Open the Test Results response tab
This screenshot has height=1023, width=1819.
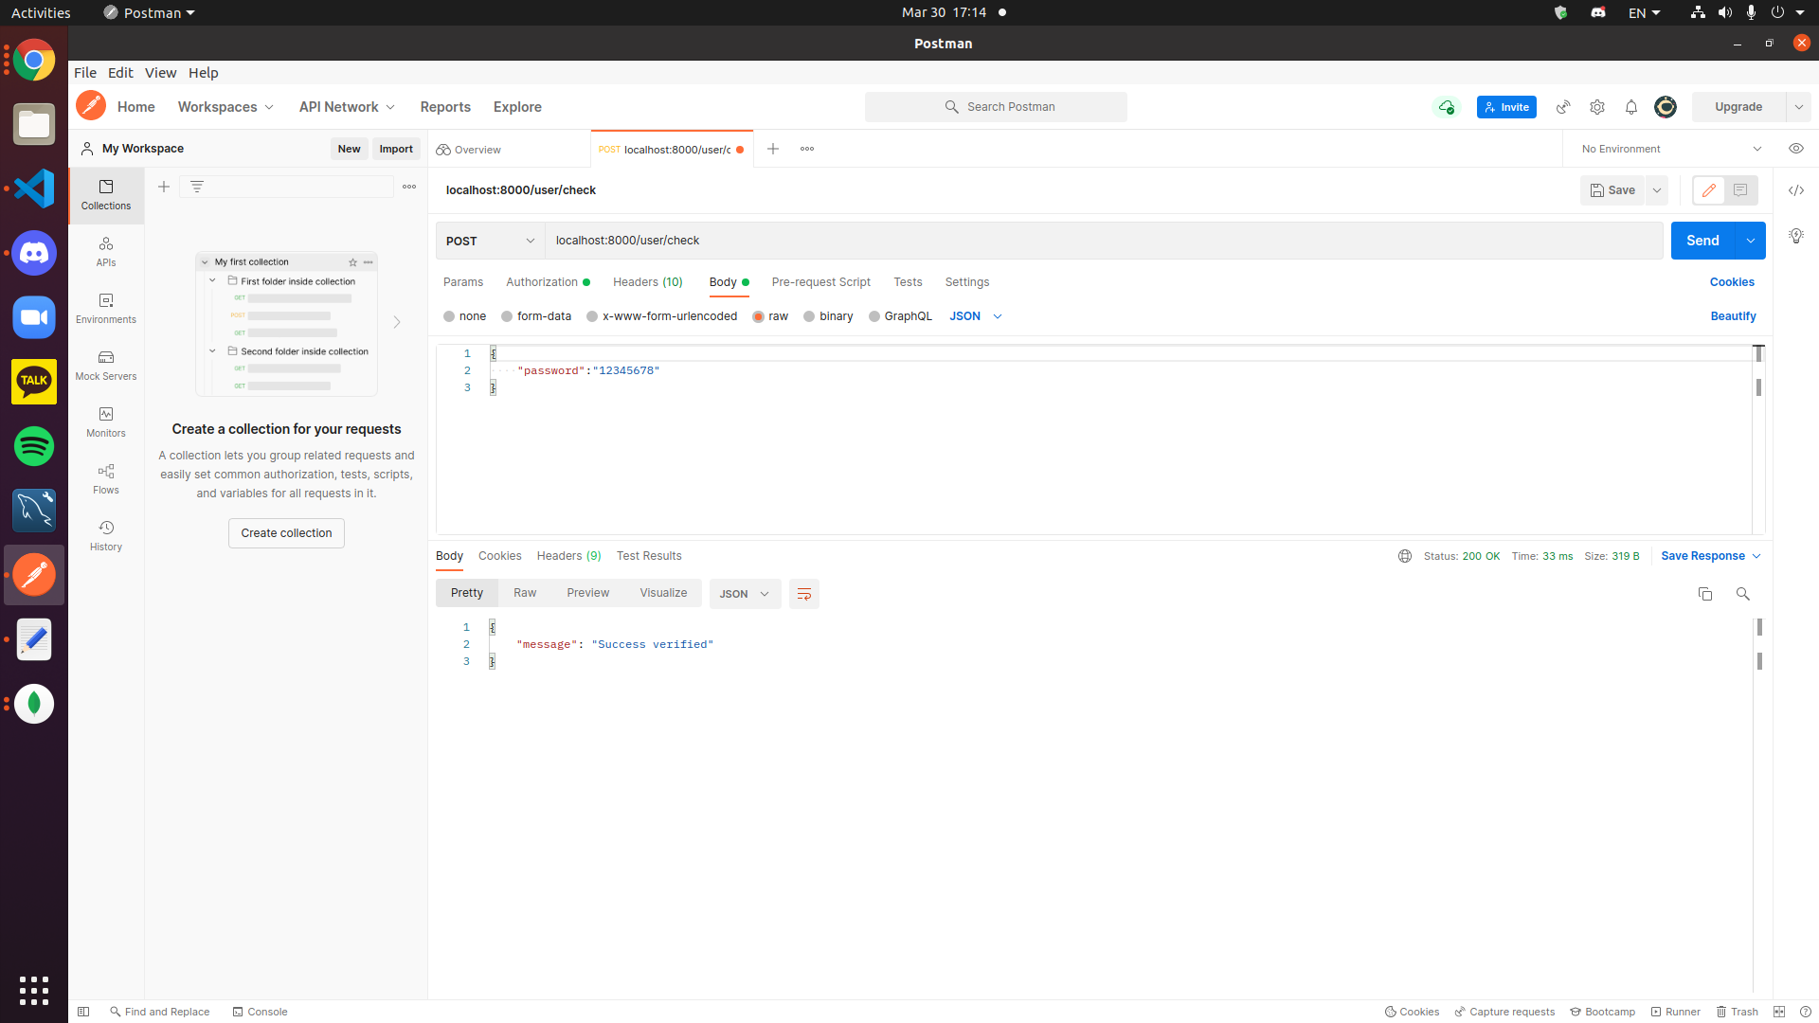click(649, 556)
